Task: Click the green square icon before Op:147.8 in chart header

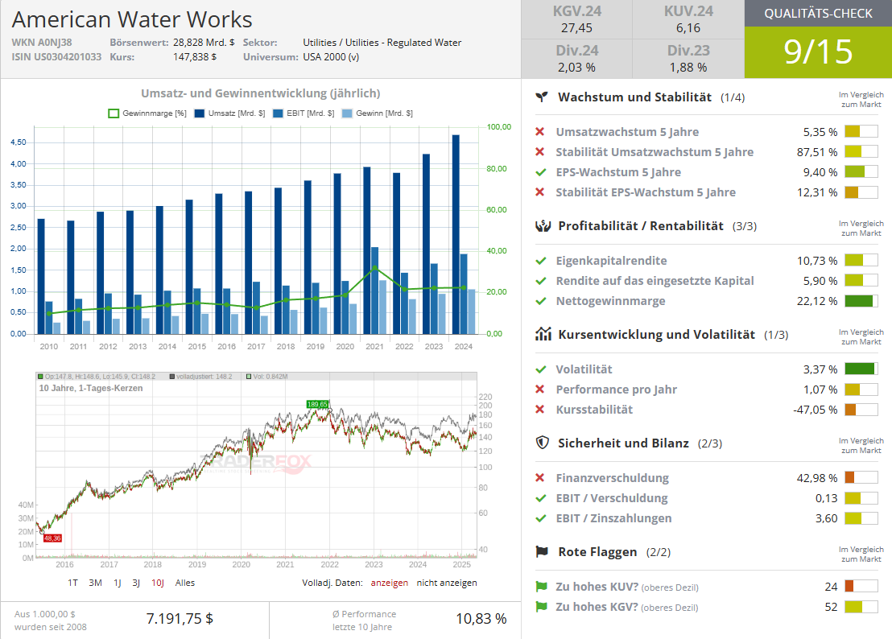Action: point(40,377)
